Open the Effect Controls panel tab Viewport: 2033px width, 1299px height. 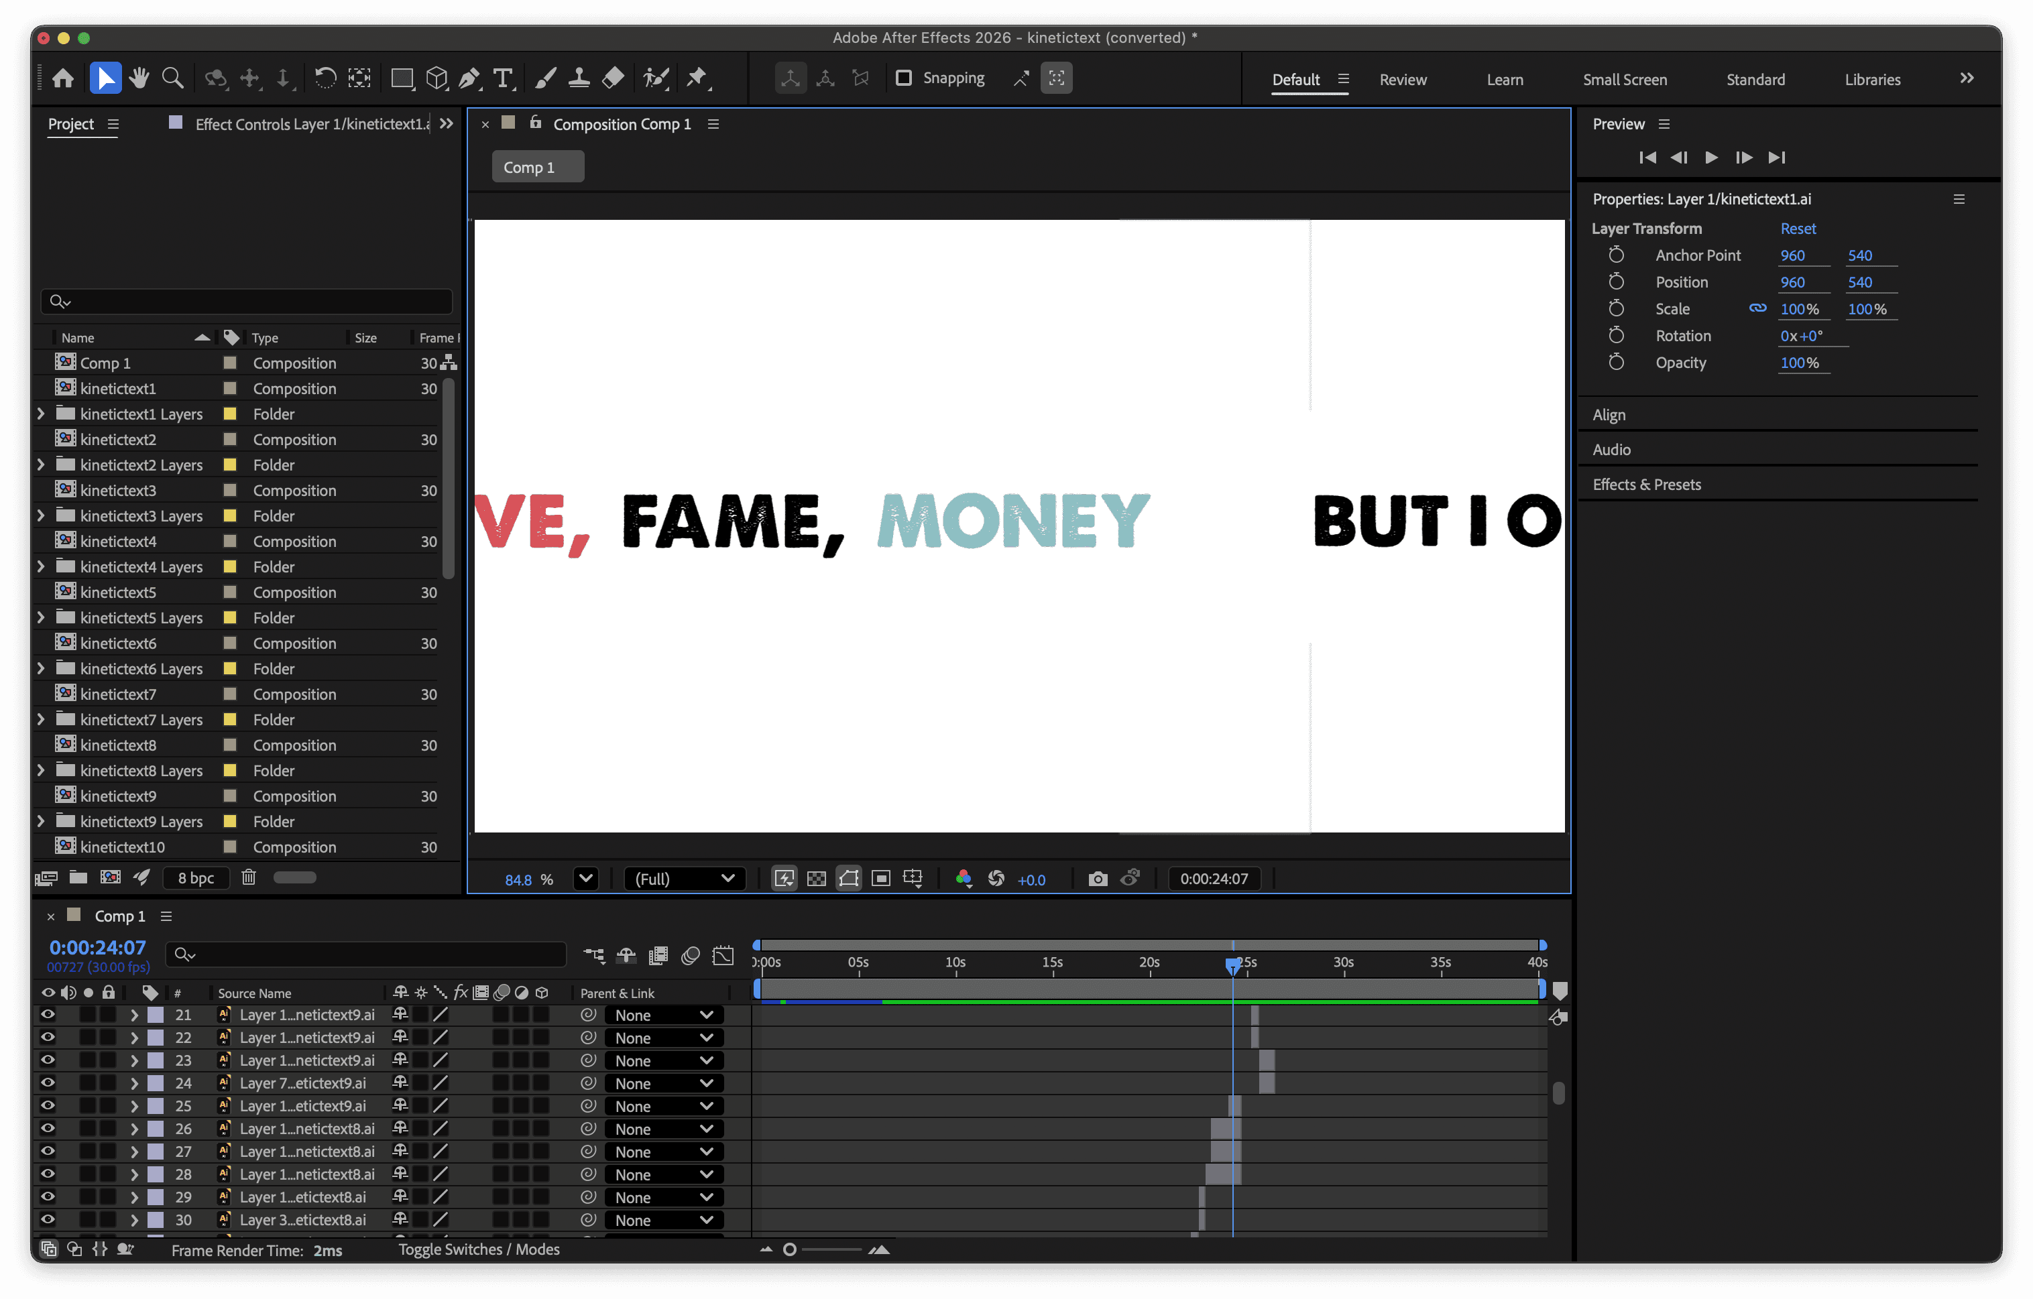coord(310,124)
